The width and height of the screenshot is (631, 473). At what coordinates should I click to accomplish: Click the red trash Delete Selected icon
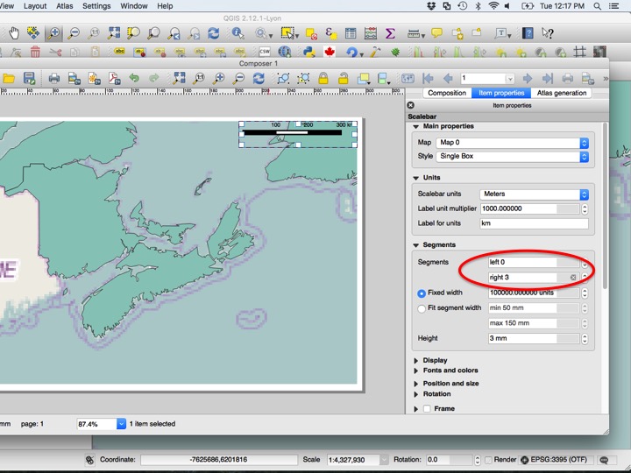pos(35,52)
